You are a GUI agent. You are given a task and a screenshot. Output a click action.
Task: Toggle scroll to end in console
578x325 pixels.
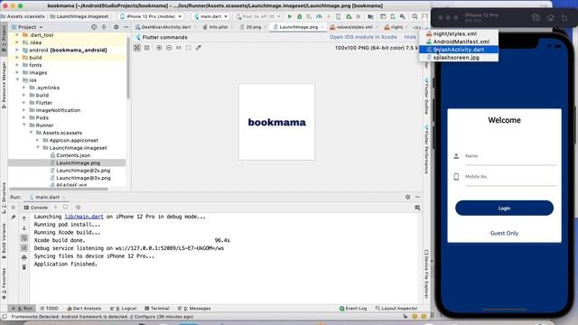click(24, 247)
